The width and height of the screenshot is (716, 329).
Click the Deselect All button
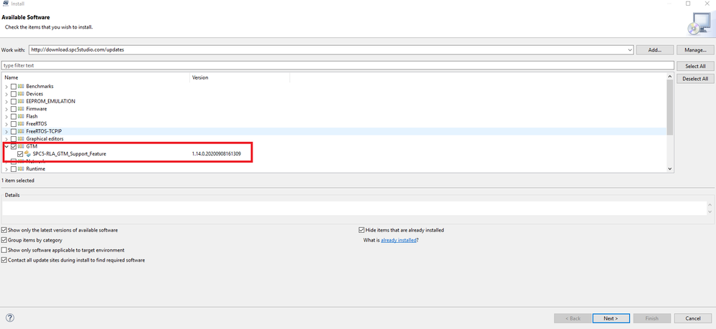coord(695,78)
